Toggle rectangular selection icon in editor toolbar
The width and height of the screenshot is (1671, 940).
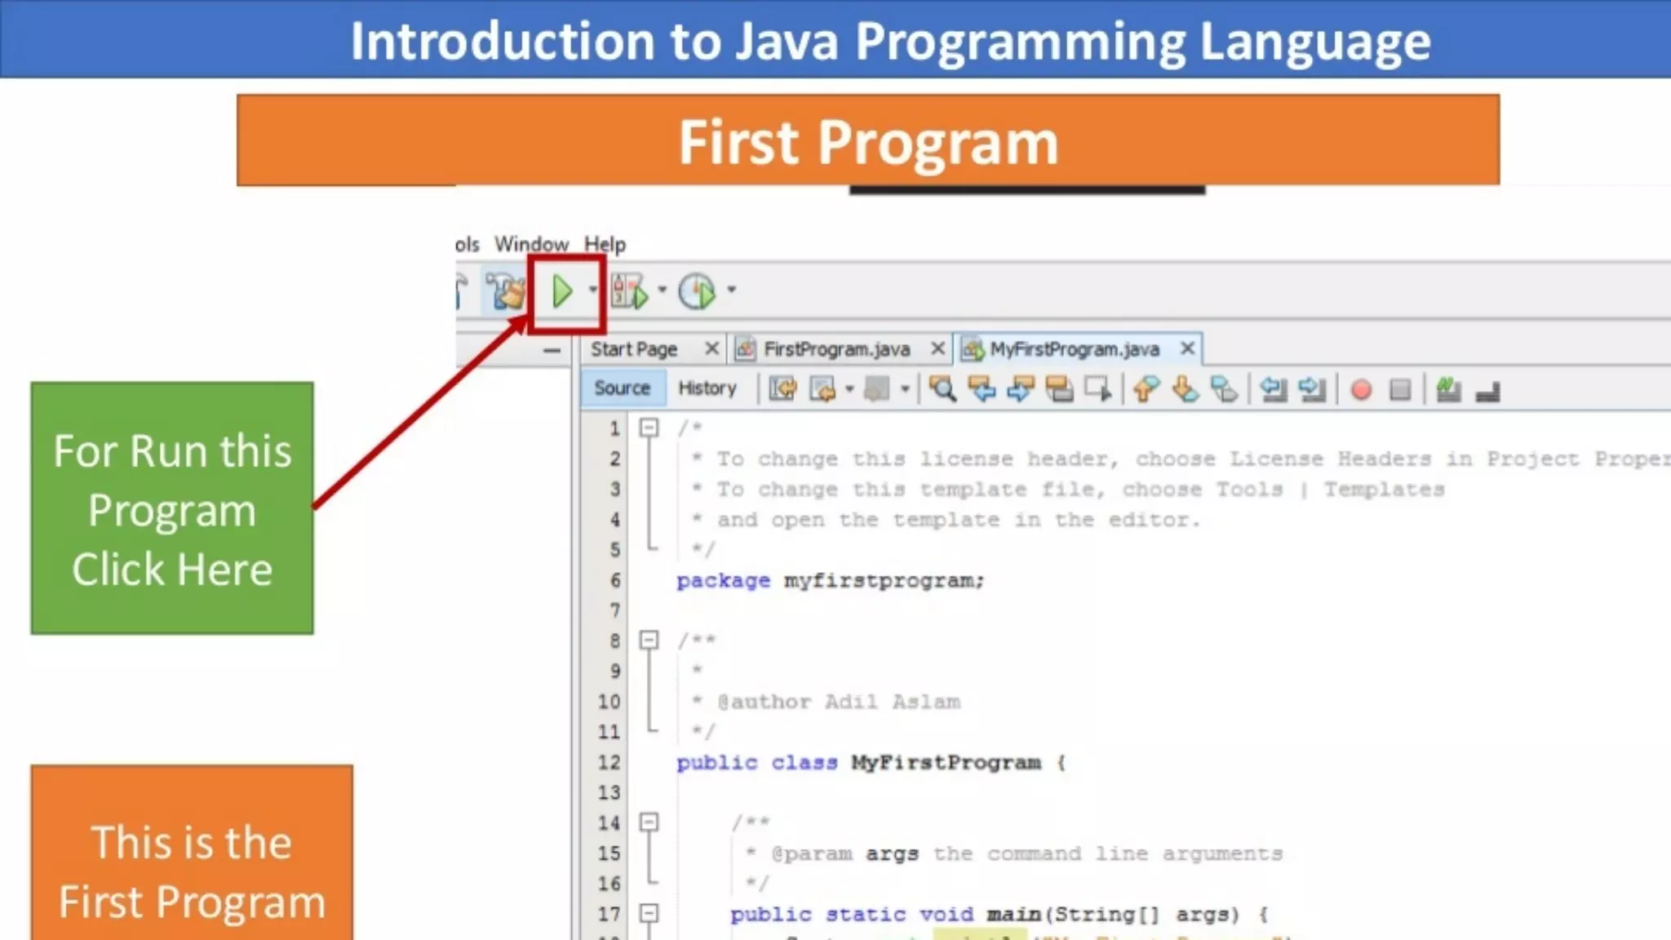click(x=1098, y=389)
